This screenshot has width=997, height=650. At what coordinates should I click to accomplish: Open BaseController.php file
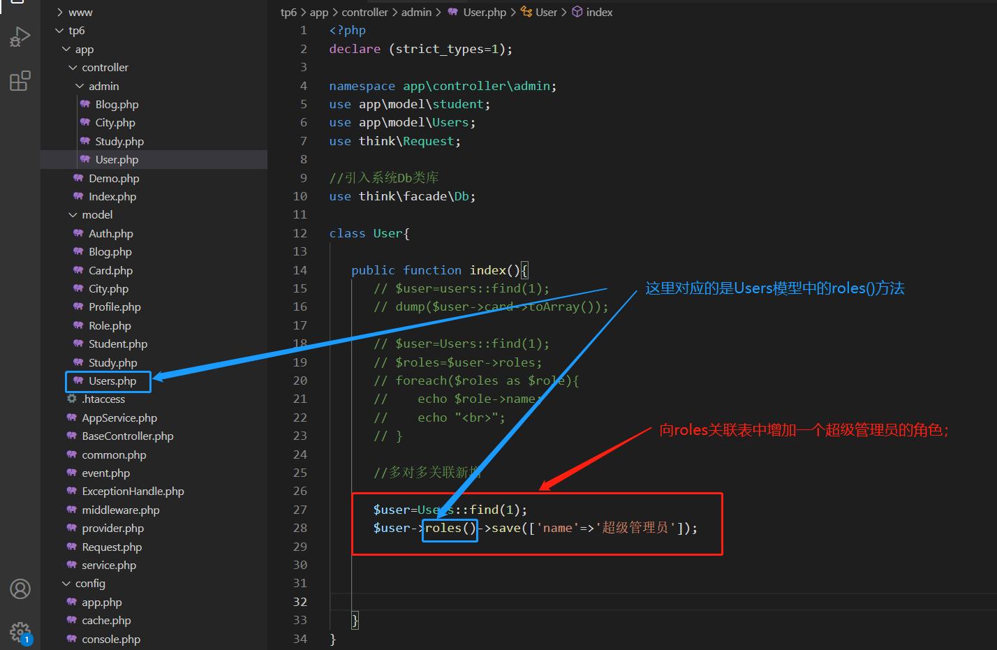[128, 436]
